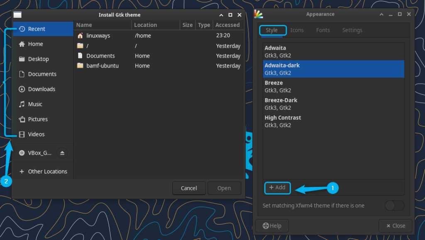Enable Set matching Xfwm4 theme switch
Viewport: 425px width, 240px height.
click(x=394, y=206)
